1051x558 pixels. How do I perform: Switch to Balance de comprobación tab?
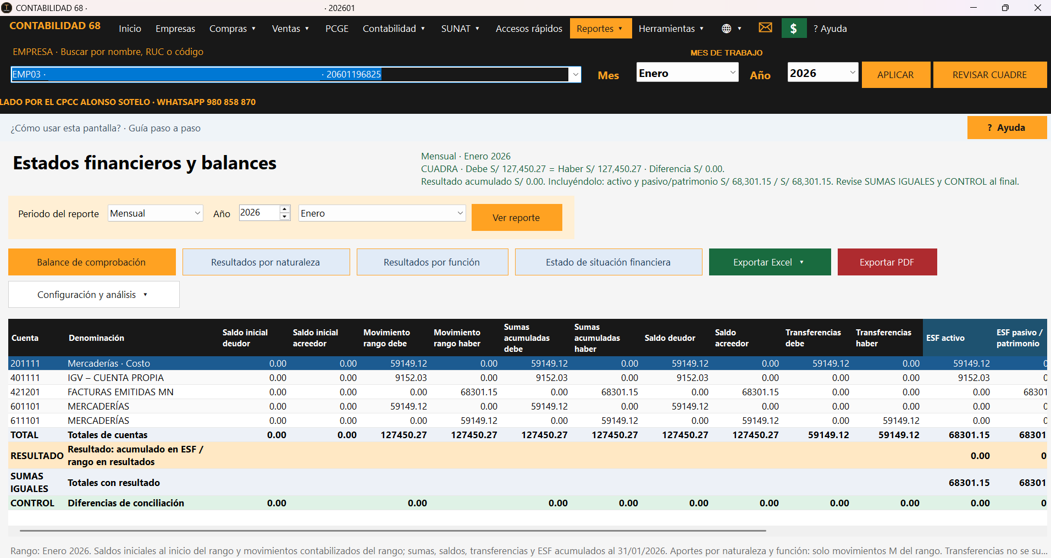92,262
